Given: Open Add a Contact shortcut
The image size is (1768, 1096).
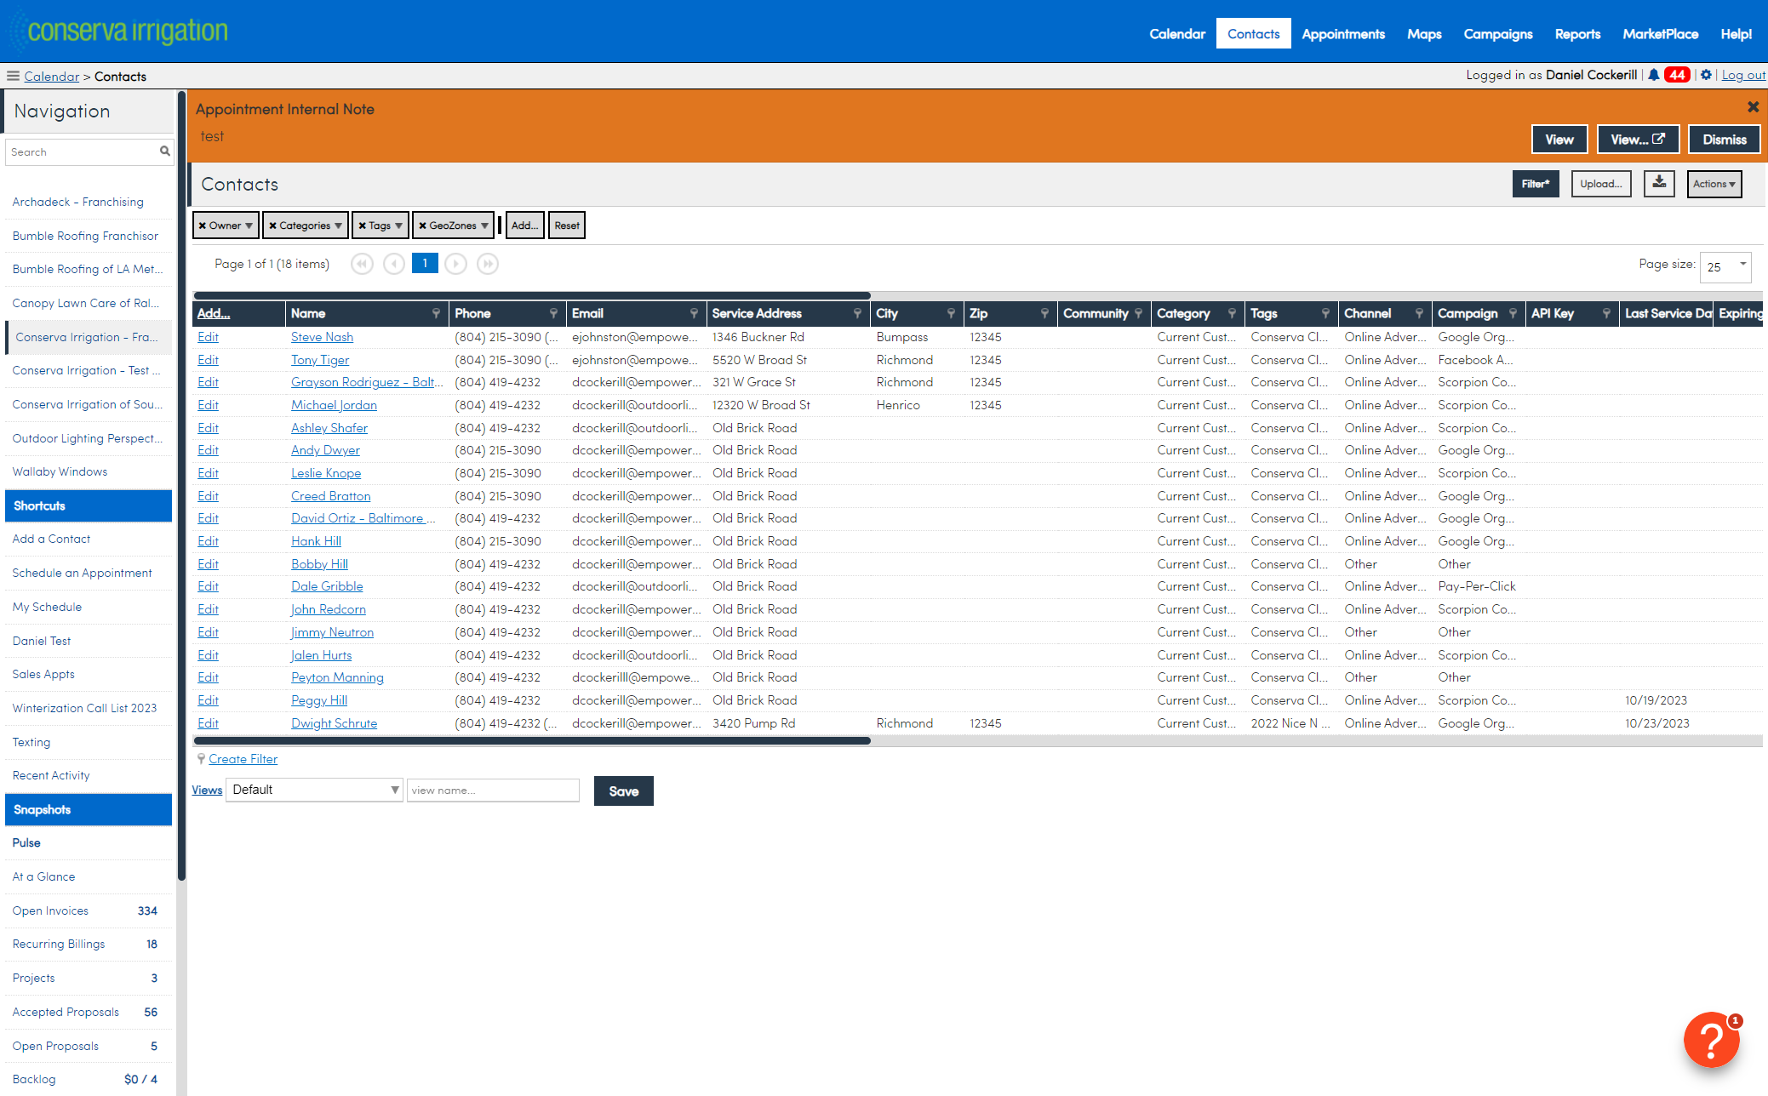Looking at the screenshot, I should 88,539.
